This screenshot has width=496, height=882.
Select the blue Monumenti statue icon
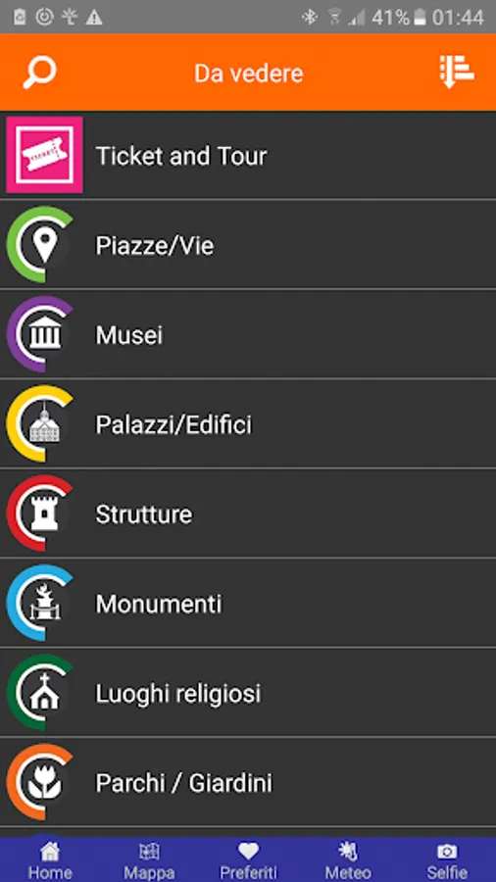click(40, 603)
